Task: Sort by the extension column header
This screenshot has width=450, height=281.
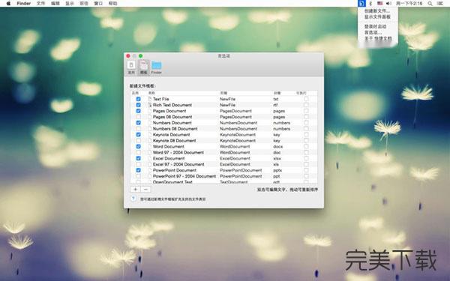Action: [x=277, y=93]
